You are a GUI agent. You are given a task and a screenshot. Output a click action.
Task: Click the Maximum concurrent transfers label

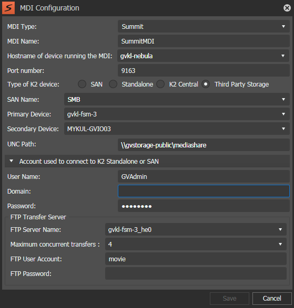(55, 245)
